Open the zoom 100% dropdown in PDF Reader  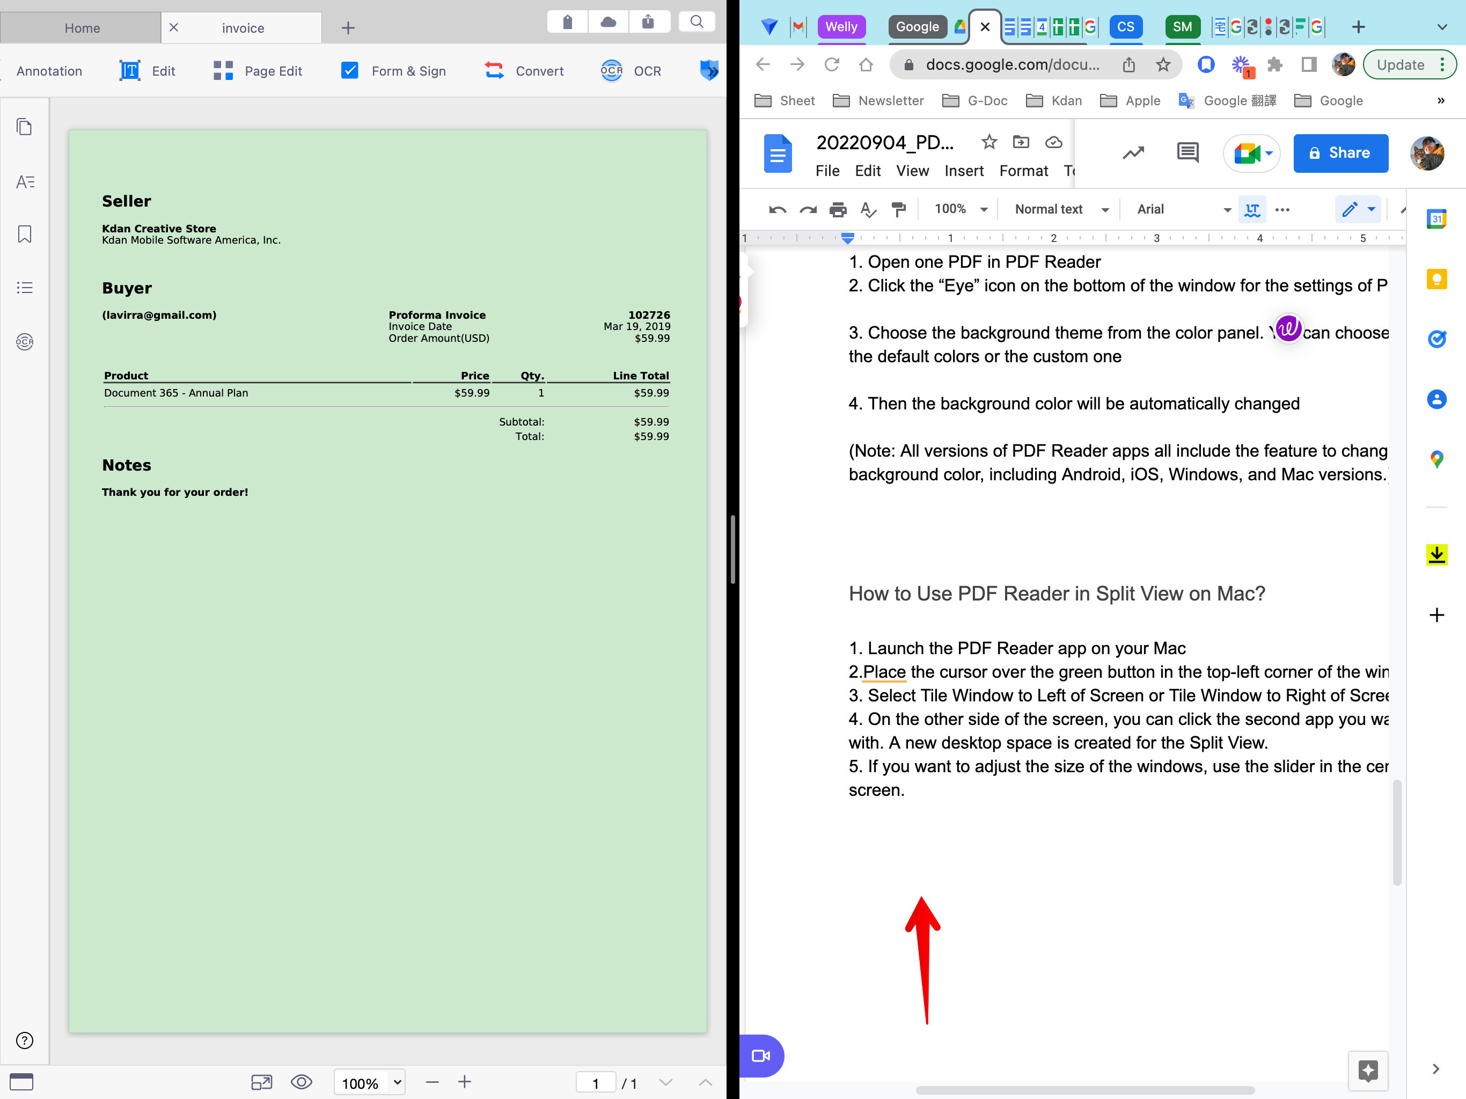coord(369,1082)
